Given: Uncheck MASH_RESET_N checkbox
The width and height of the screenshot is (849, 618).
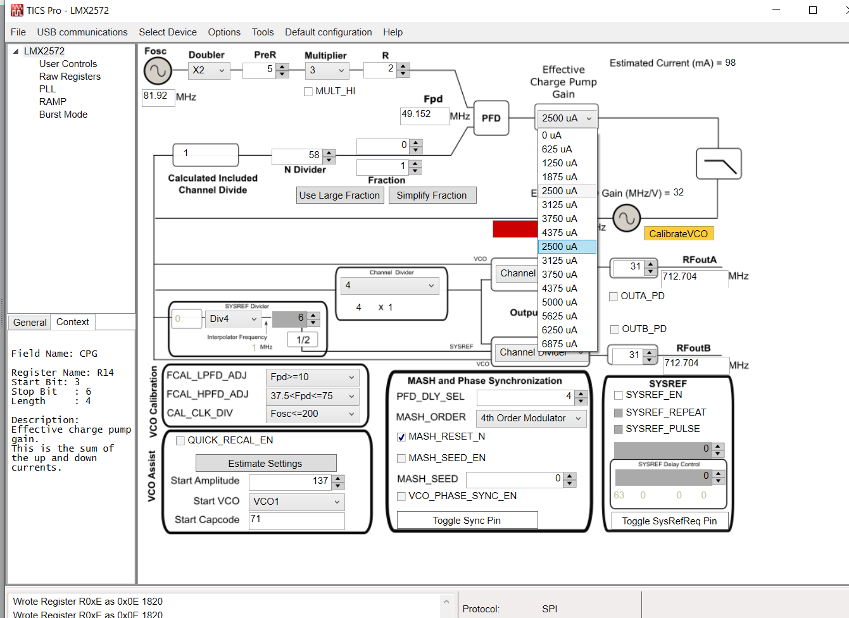Looking at the screenshot, I should 401,437.
